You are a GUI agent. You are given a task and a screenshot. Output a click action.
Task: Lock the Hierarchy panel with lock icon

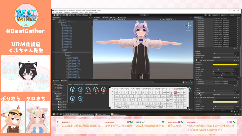pyautogui.click(x=90, y=18)
